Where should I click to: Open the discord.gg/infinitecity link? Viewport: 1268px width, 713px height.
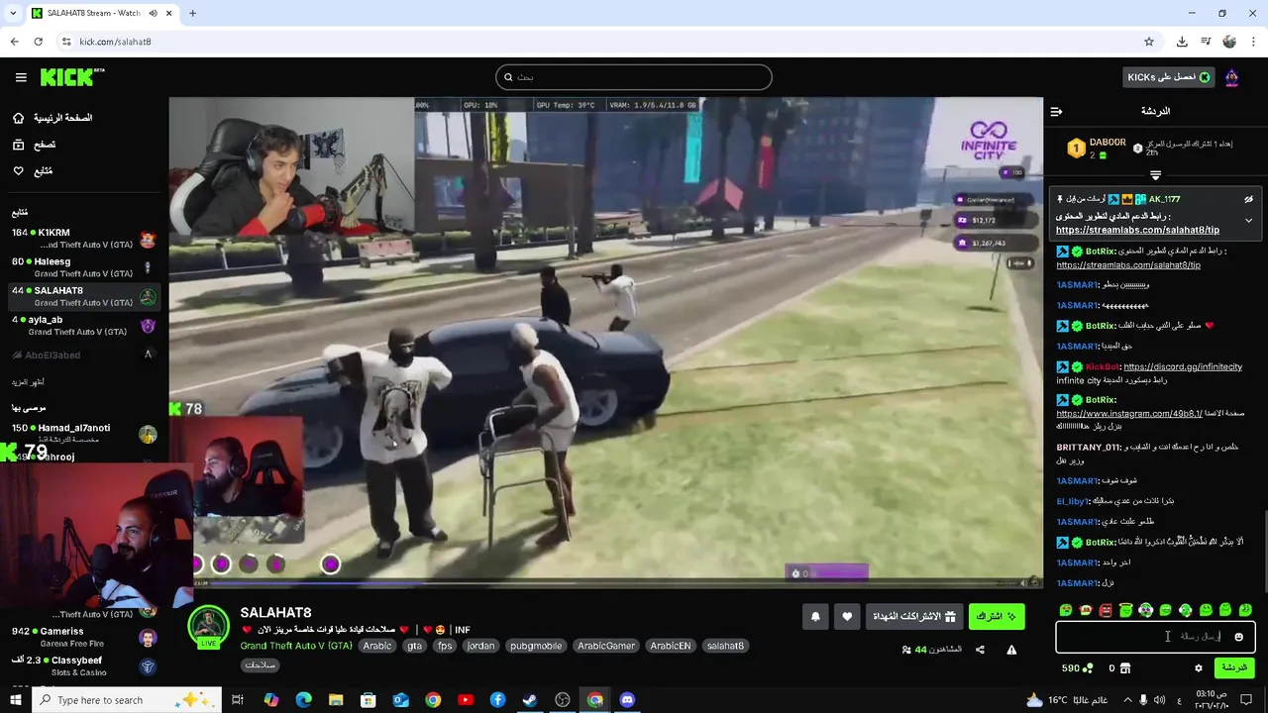coord(1183,366)
